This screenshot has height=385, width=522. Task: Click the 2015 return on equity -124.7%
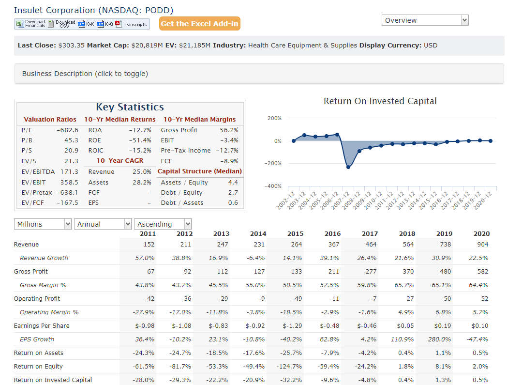[x=289, y=366]
